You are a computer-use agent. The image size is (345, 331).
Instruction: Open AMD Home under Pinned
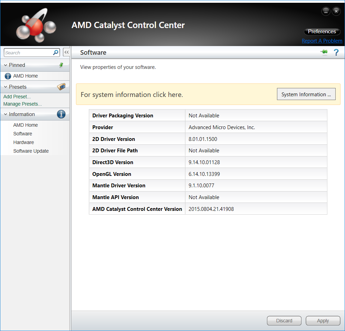coord(25,76)
